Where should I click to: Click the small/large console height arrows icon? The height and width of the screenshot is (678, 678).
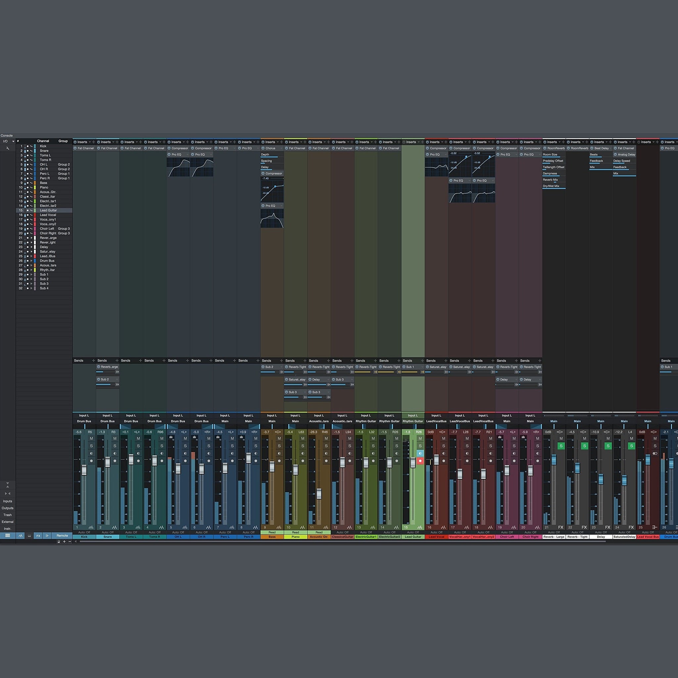point(7,485)
